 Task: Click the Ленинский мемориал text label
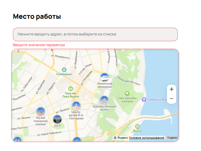pyautogui.click(x=105, y=85)
